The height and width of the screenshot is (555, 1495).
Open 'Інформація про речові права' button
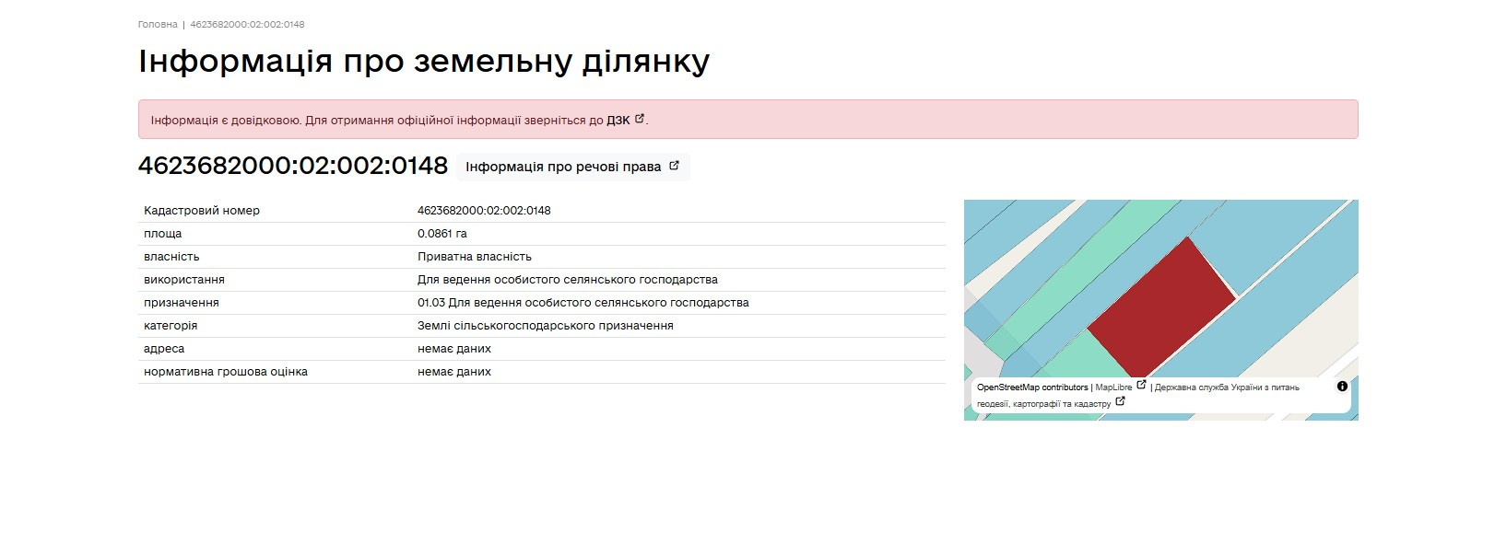tap(572, 167)
